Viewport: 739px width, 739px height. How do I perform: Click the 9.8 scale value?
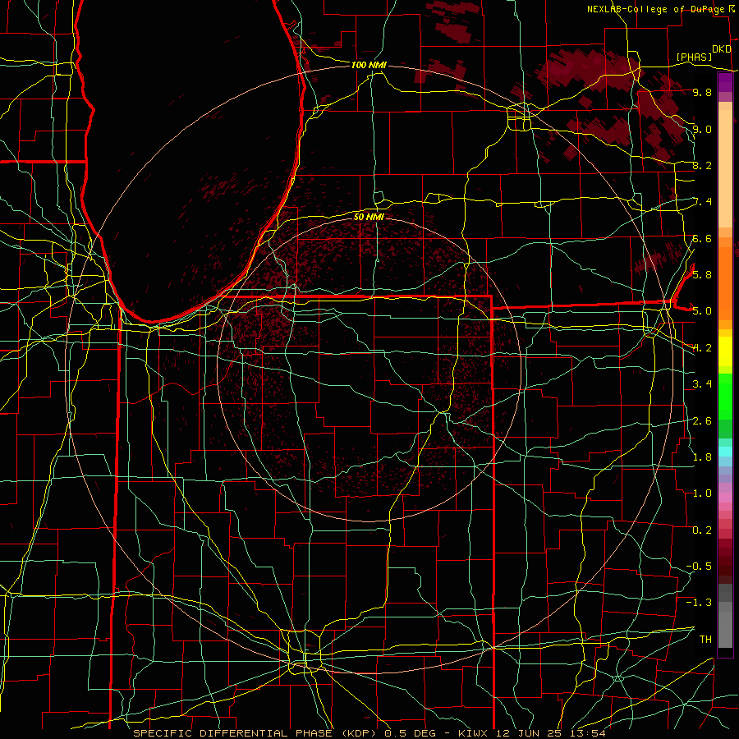pyautogui.click(x=702, y=92)
